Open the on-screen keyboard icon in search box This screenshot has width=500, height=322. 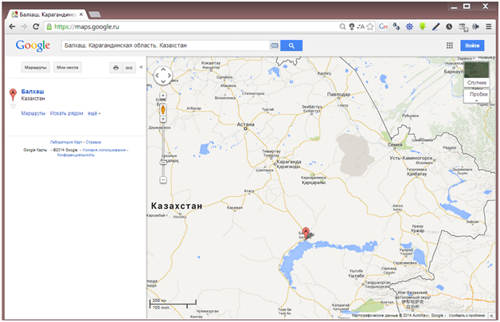[x=274, y=45]
